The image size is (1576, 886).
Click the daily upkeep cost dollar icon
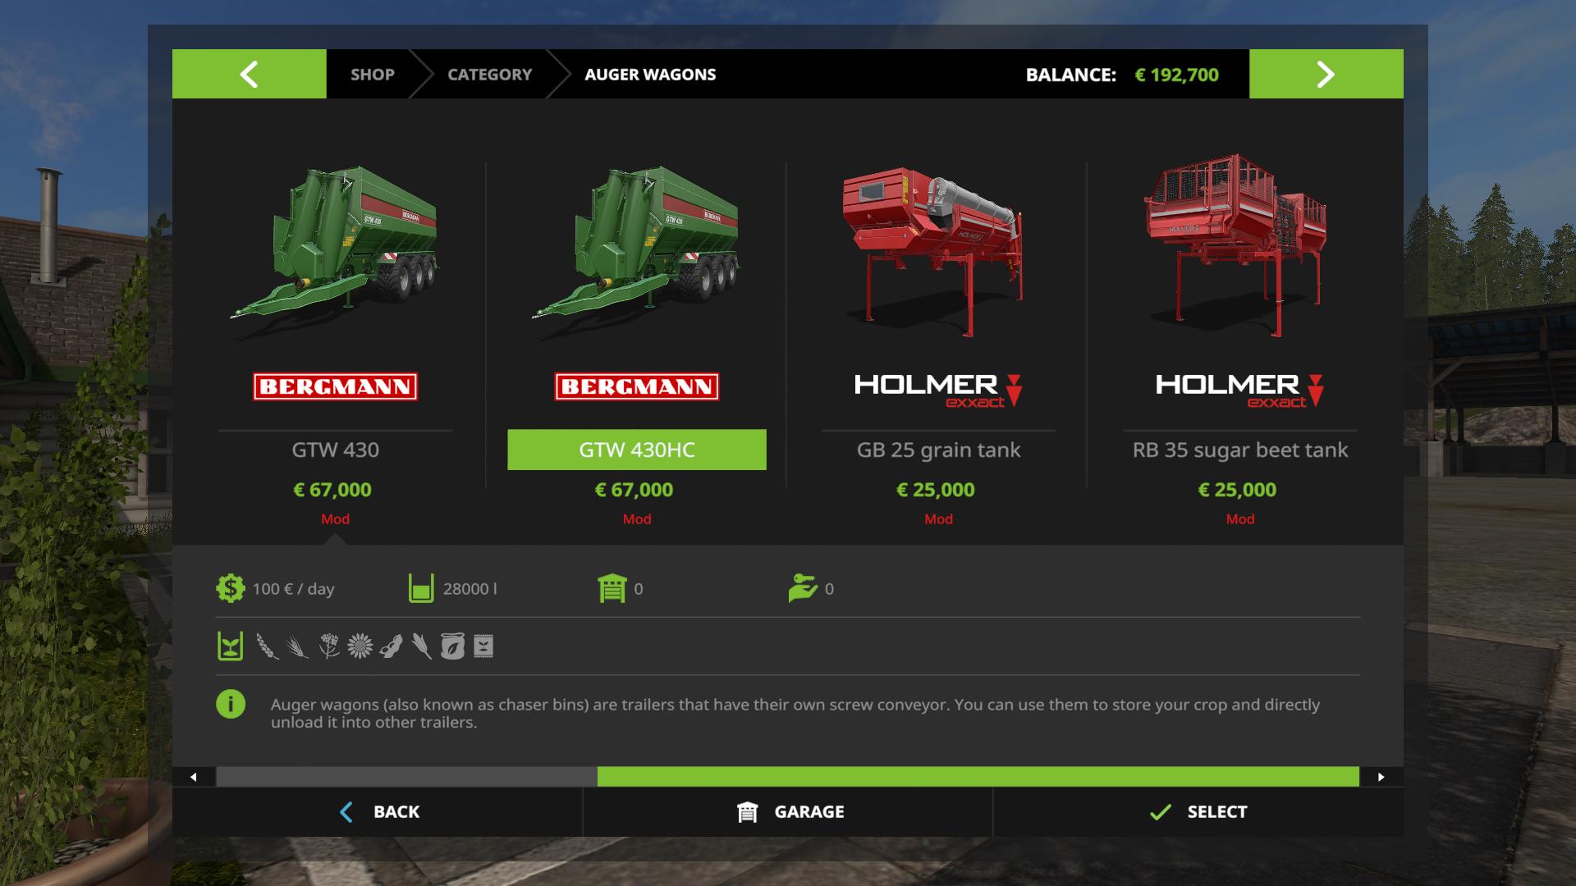(230, 588)
